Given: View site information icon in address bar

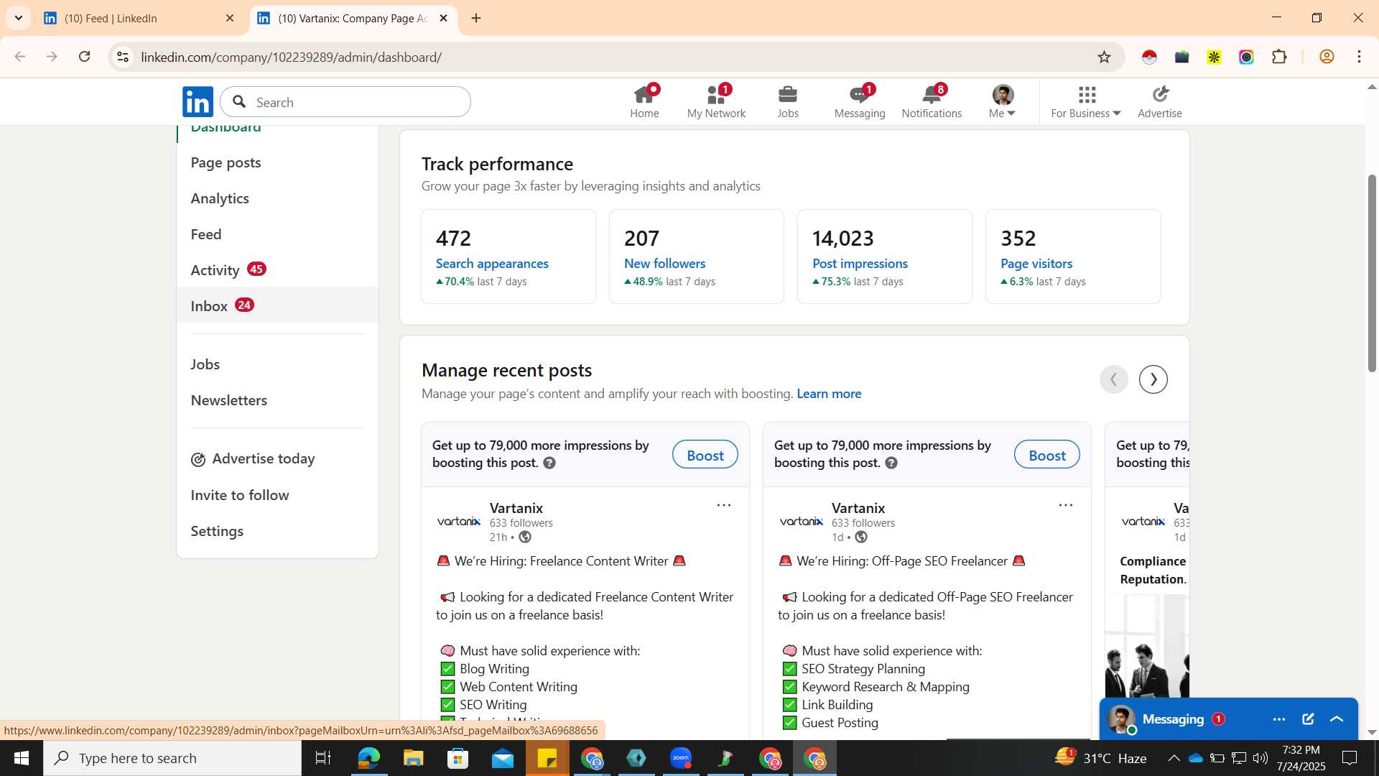Looking at the screenshot, I should [x=123, y=57].
